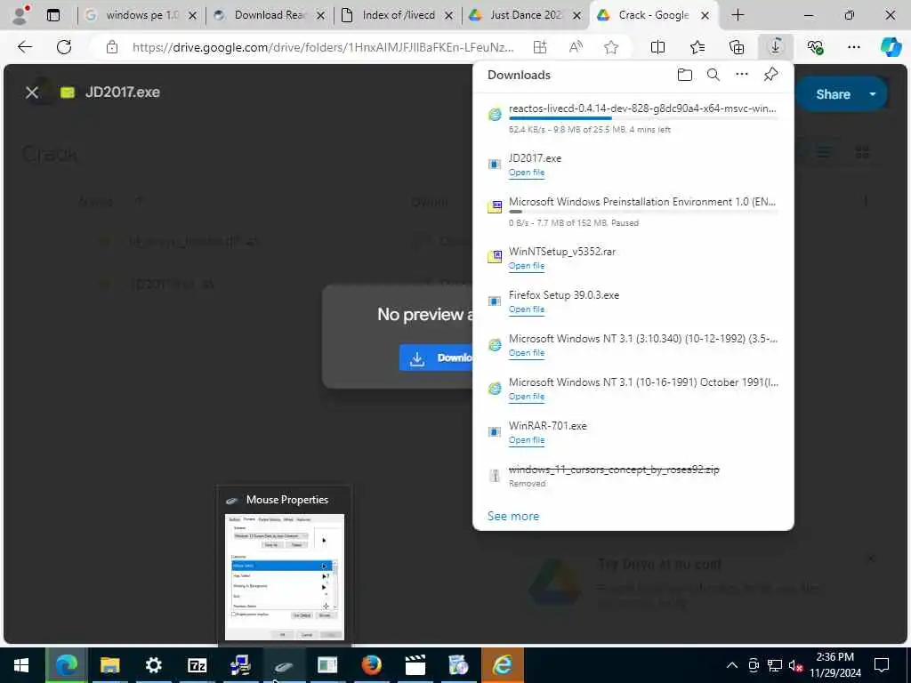
Task: Click the Mouse Properties thumbnail preview
Action: (284, 576)
